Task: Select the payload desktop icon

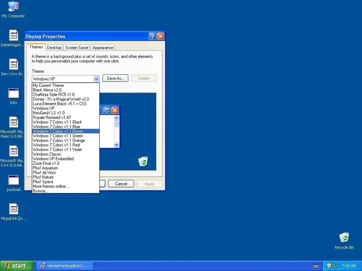Action: [x=13, y=183]
